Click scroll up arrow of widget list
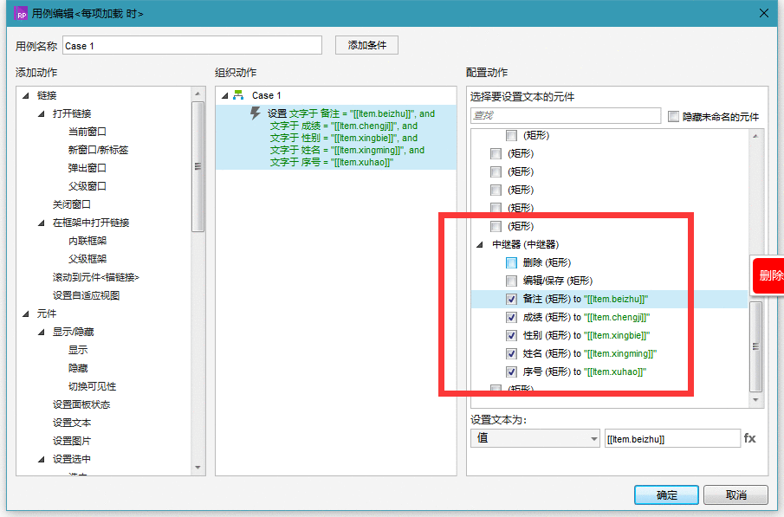The height and width of the screenshot is (517, 784). coord(755,136)
